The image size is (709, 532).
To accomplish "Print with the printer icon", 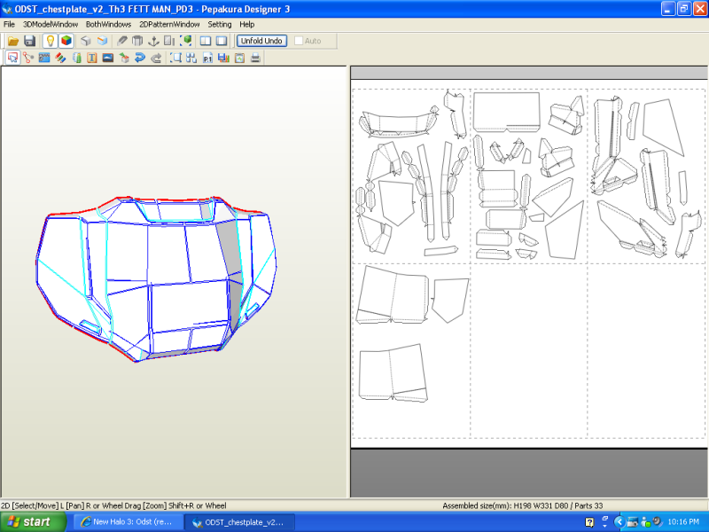I will click(255, 58).
